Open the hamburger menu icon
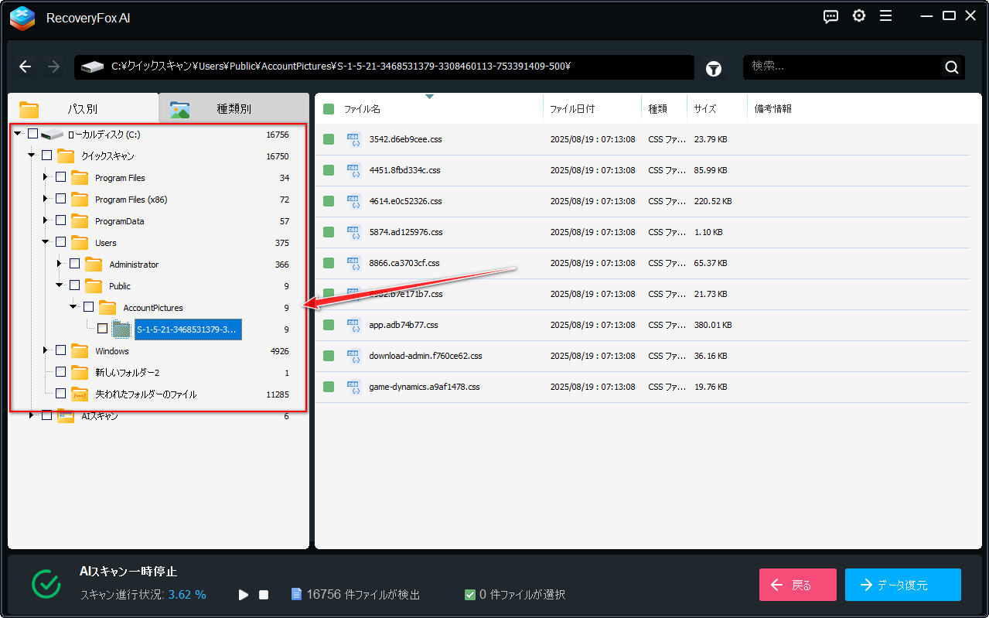The width and height of the screenshot is (989, 618). 886,16
